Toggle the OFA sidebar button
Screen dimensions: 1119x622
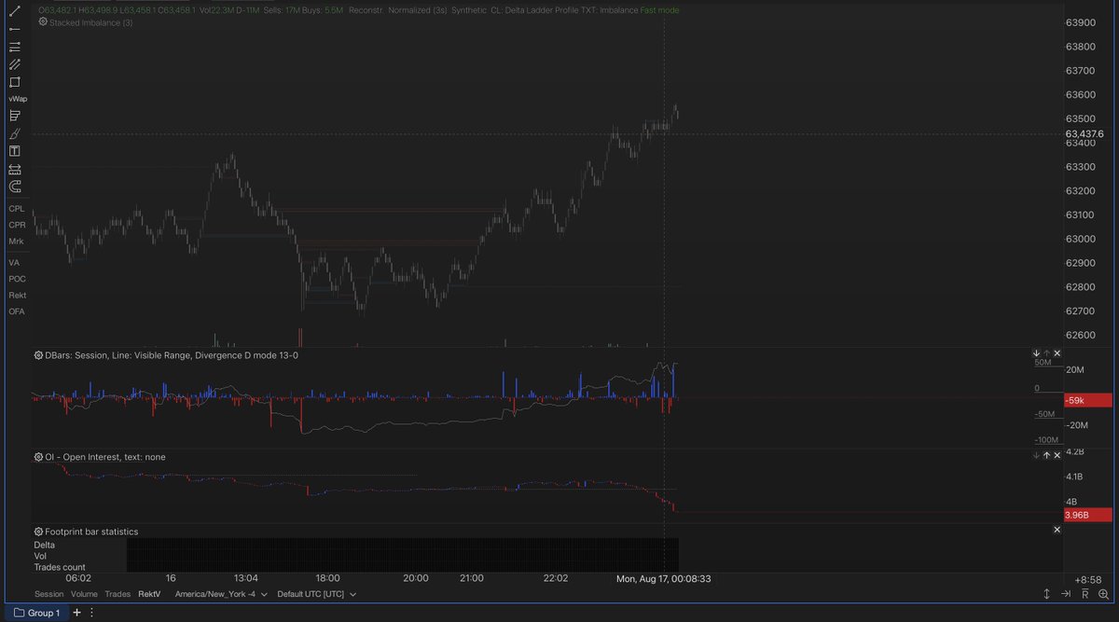[17, 311]
